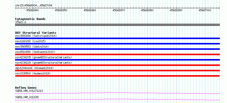Open variant nsv3339500 (Audano2019) label
The width and height of the screenshot is (227, 103).
(33, 73)
